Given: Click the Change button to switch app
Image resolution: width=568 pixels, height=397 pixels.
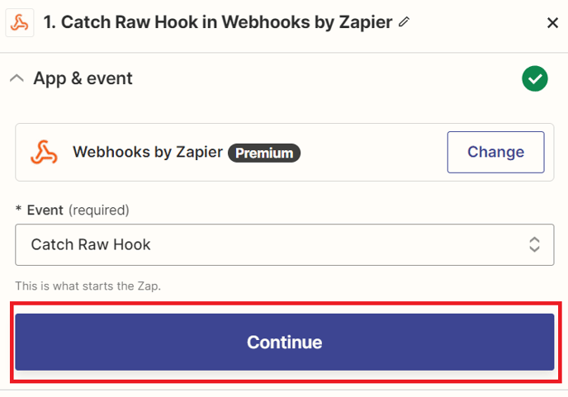Looking at the screenshot, I should tap(495, 152).
